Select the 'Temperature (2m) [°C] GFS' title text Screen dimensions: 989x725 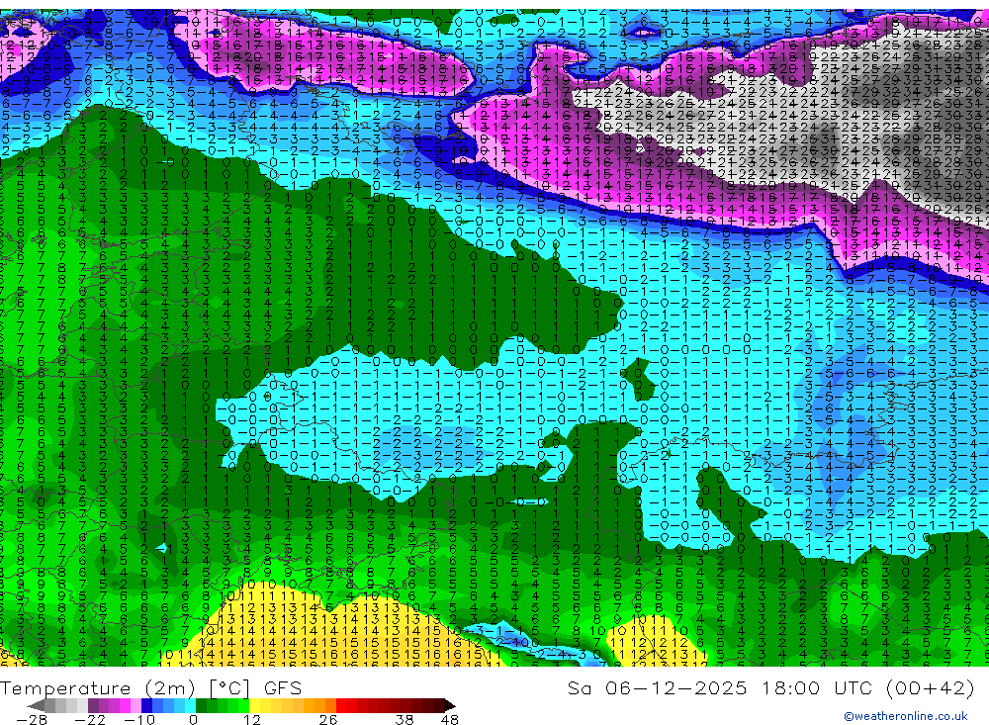(150, 687)
